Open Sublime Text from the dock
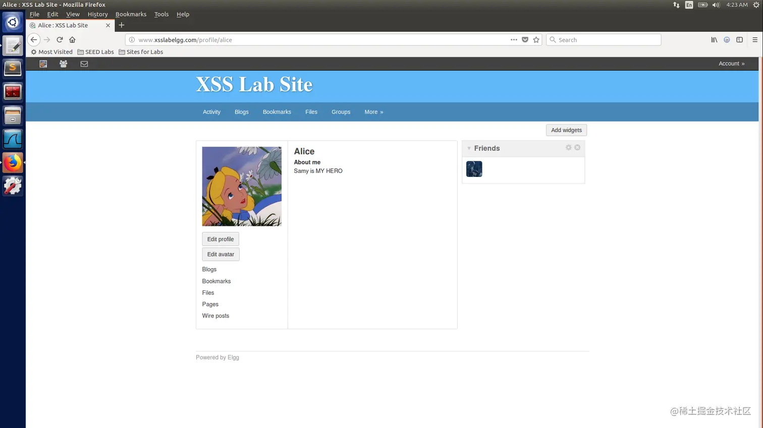The height and width of the screenshot is (428, 763). tap(13, 69)
